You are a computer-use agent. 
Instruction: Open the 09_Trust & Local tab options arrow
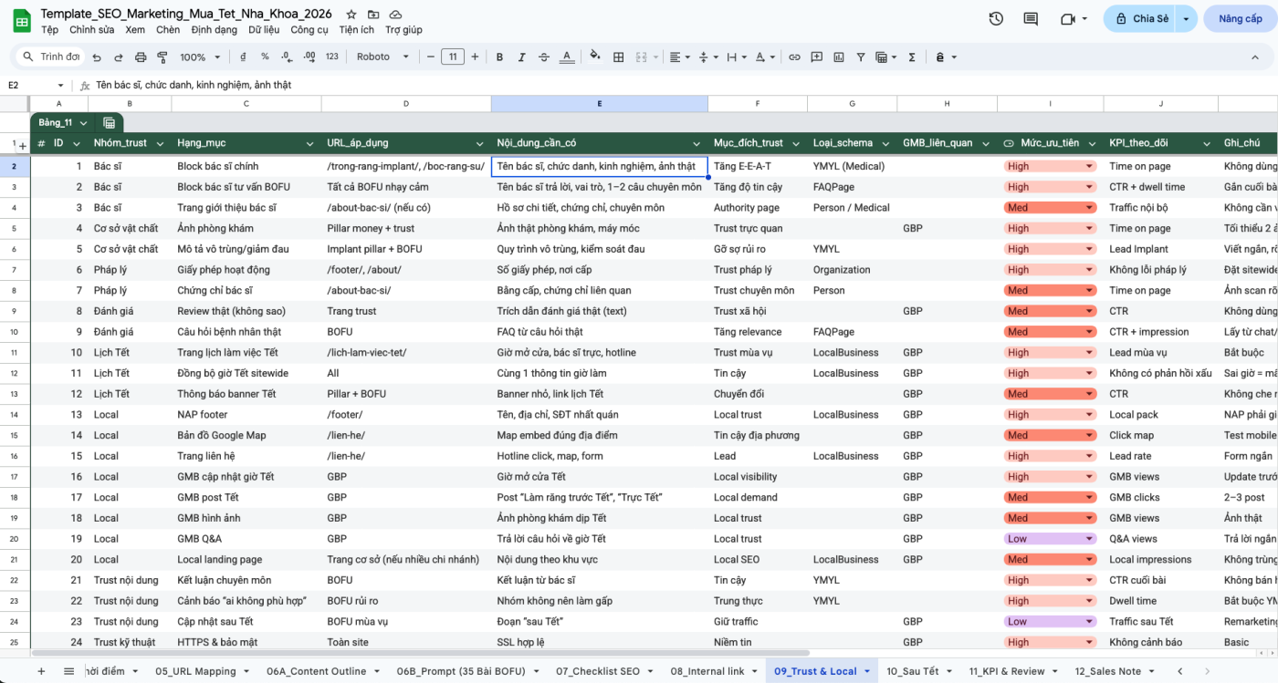pyautogui.click(x=866, y=671)
